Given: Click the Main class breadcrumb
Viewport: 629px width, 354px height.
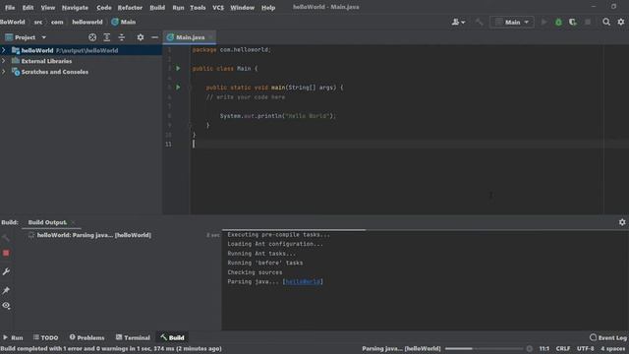Looking at the screenshot, I should 124,22.
